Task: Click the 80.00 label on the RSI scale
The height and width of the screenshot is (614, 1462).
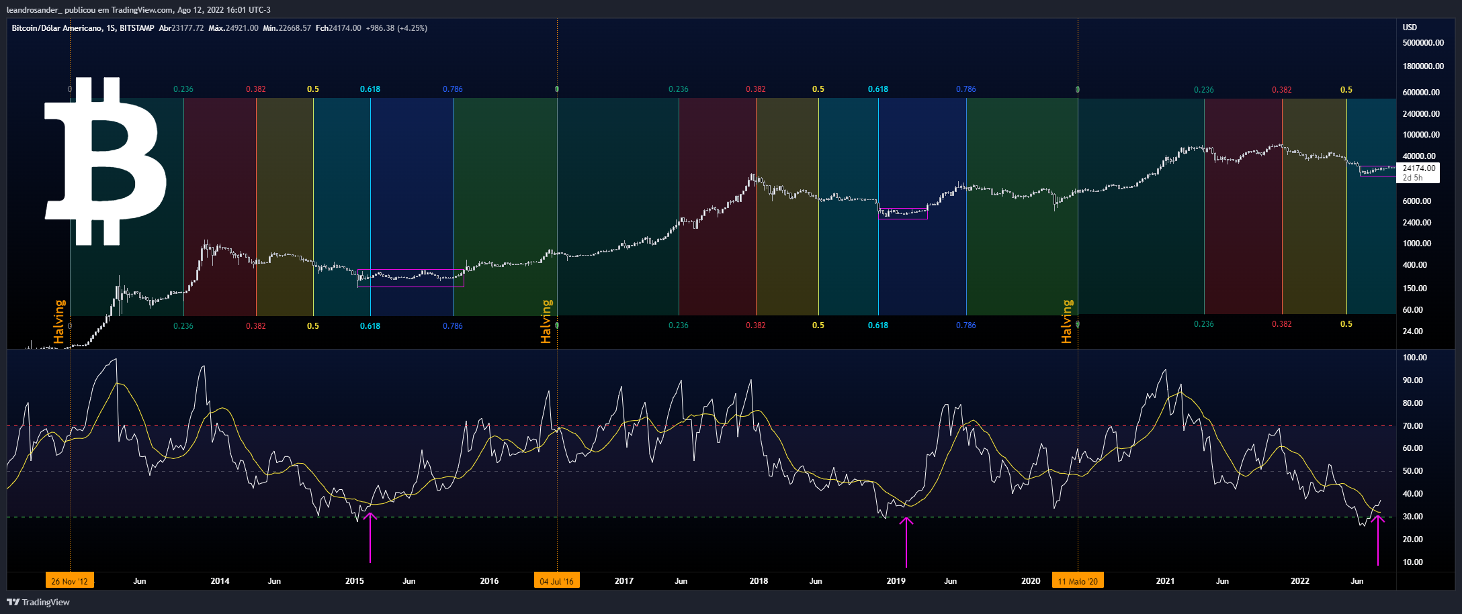Action: 1413,403
